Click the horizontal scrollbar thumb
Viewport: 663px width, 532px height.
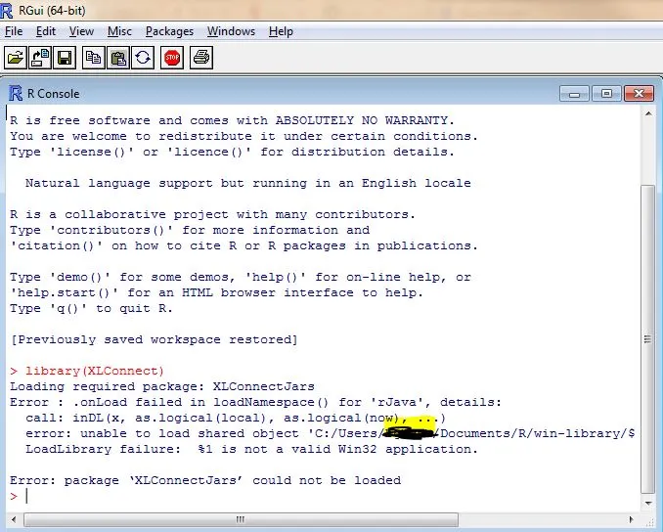click(x=241, y=519)
